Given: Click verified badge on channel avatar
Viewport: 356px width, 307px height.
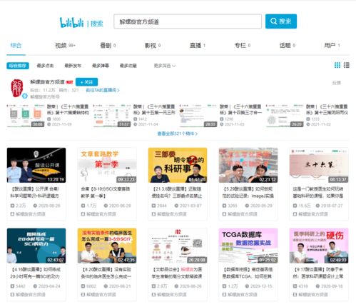Looking at the screenshot, I should (25, 96).
